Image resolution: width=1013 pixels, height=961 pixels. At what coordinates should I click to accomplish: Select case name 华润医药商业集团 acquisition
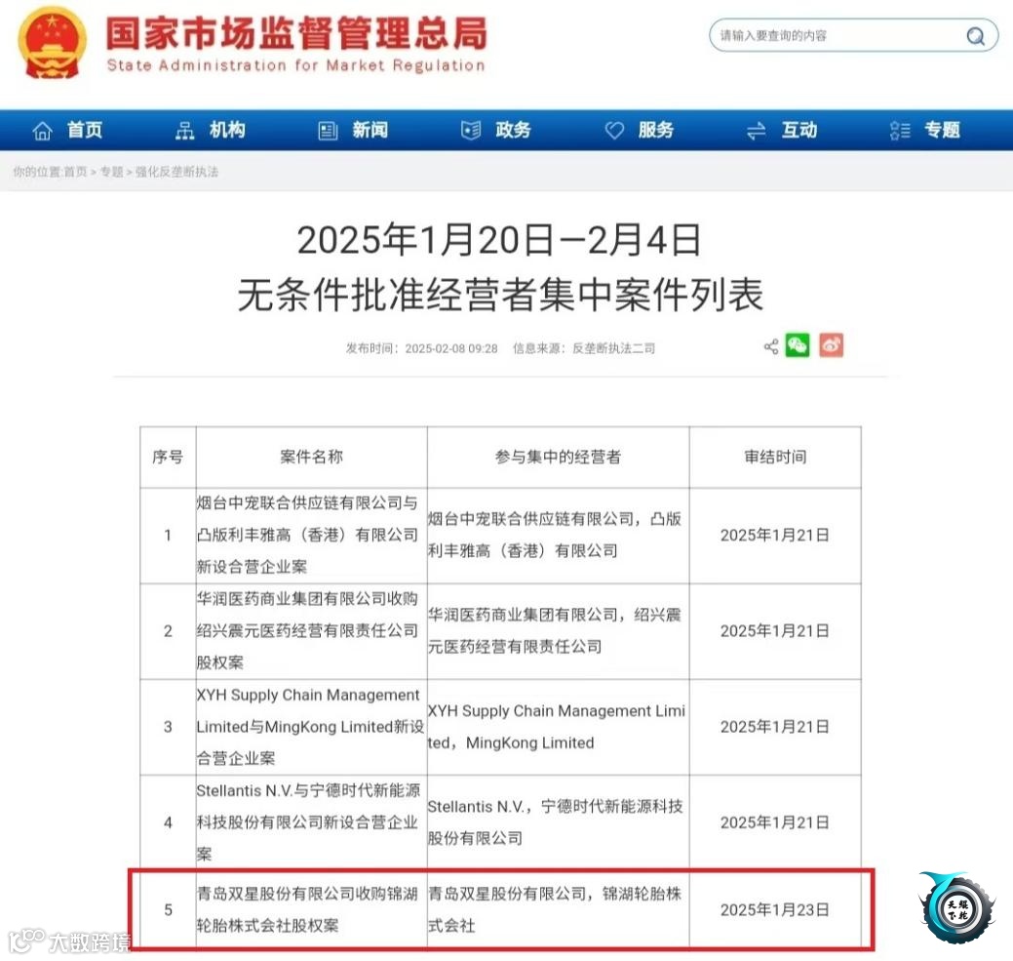[x=308, y=631]
